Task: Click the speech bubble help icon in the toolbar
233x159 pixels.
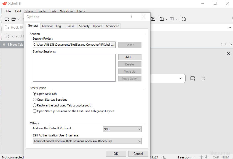Action: click(x=184, y=19)
